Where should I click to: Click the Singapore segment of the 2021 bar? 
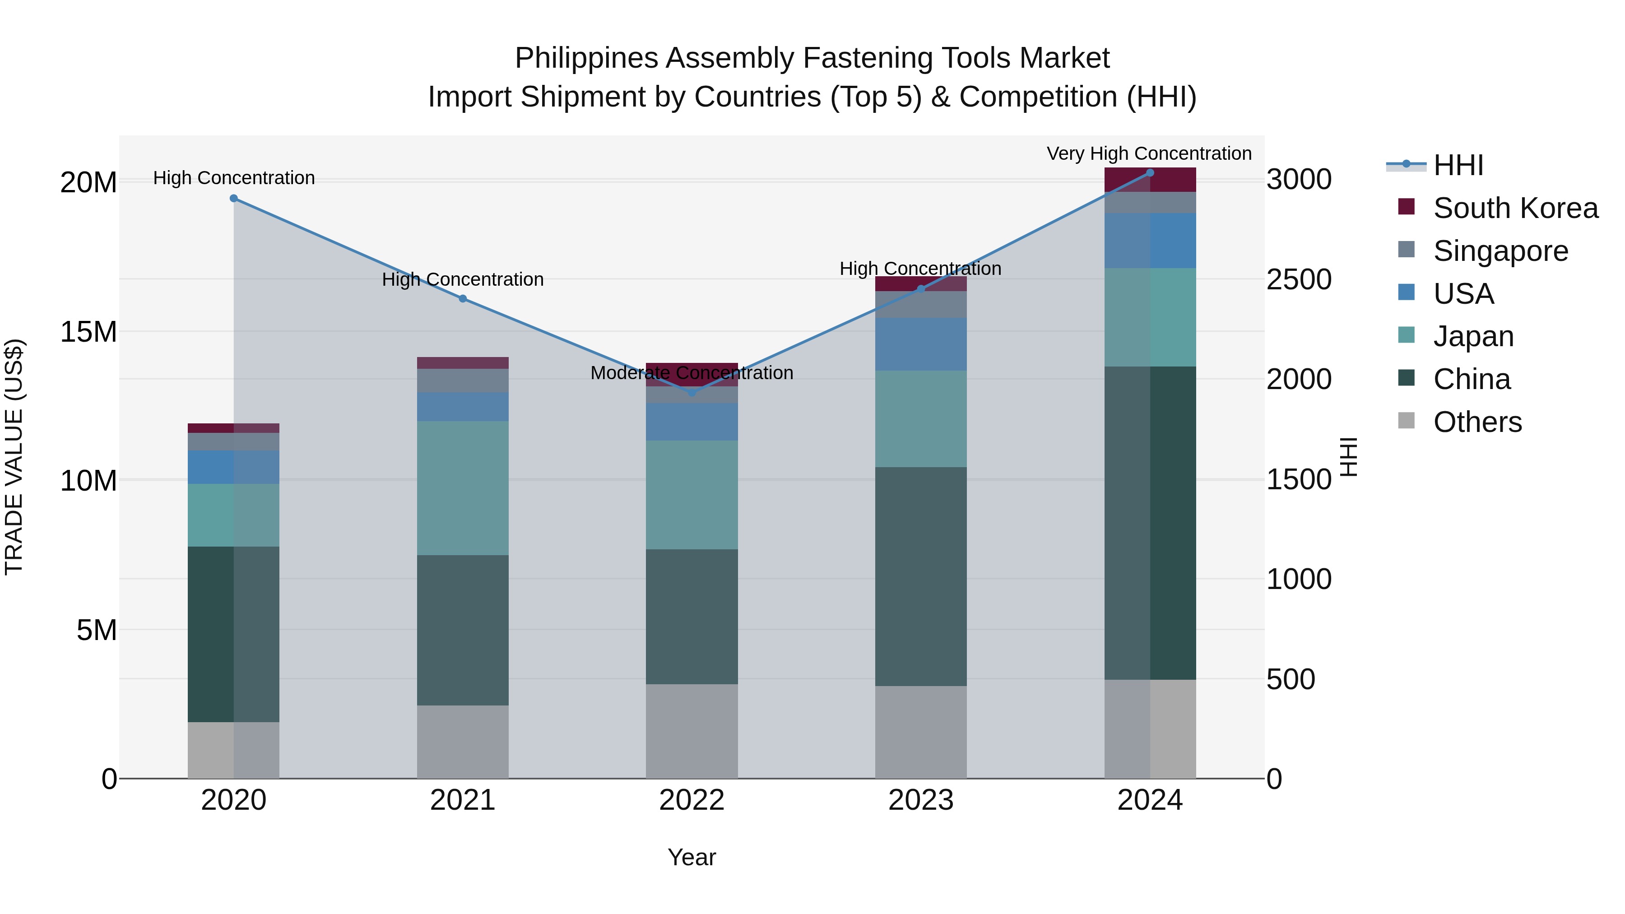462,381
